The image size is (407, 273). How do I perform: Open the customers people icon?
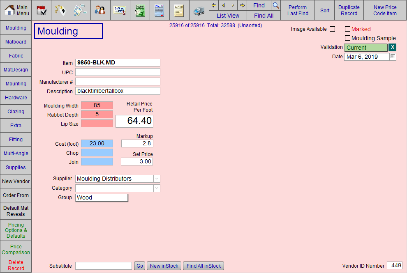point(100,10)
